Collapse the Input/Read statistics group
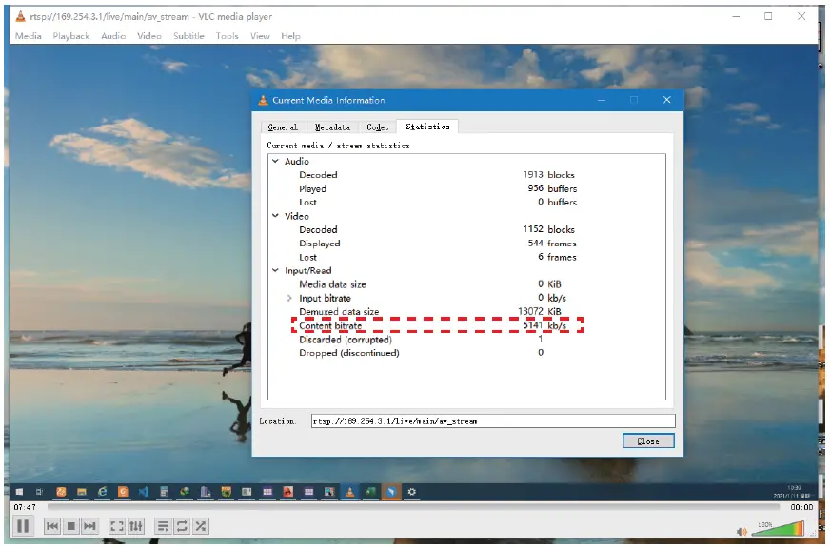 (x=276, y=270)
